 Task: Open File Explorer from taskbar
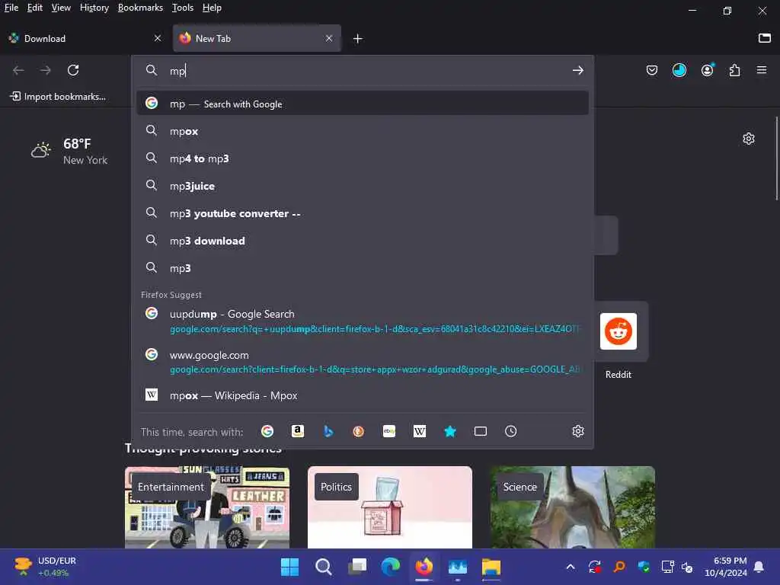click(491, 567)
